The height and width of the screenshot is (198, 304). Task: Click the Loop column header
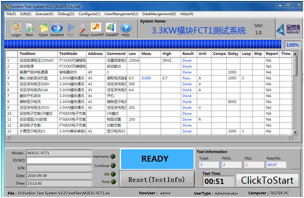pyautogui.click(x=246, y=54)
